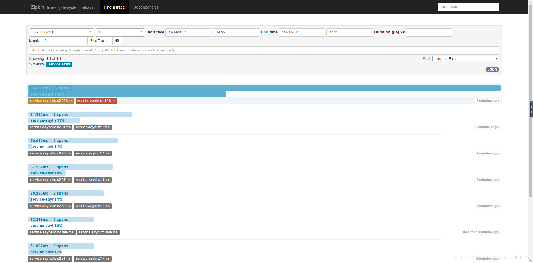Switch to the Find a trace tab
The height and width of the screenshot is (263, 533).
114,7
